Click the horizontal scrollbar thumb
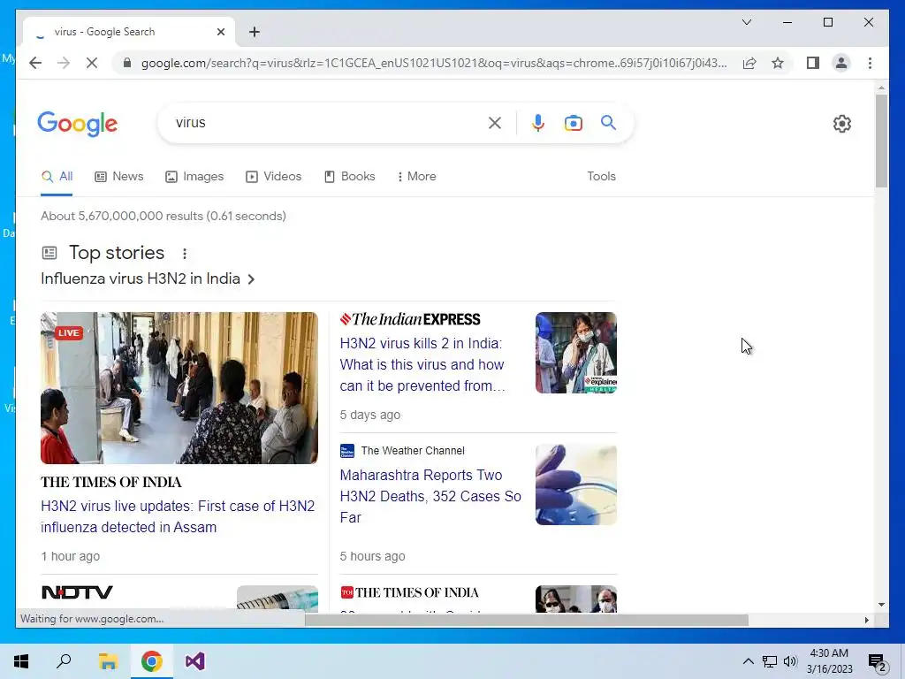The image size is (905, 679). pos(527,620)
